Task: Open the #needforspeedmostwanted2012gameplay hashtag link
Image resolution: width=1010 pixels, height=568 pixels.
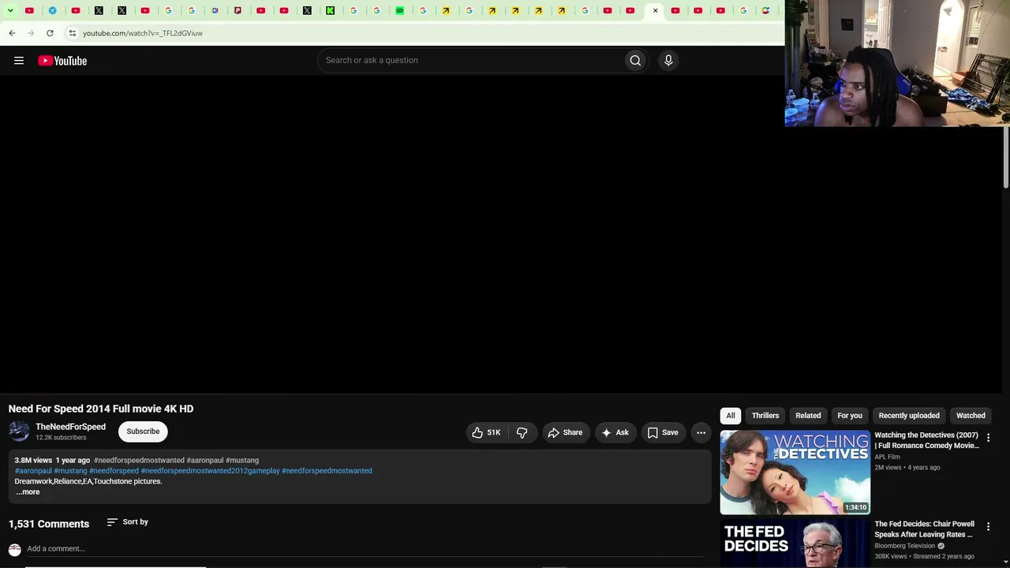Action: (211, 471)
